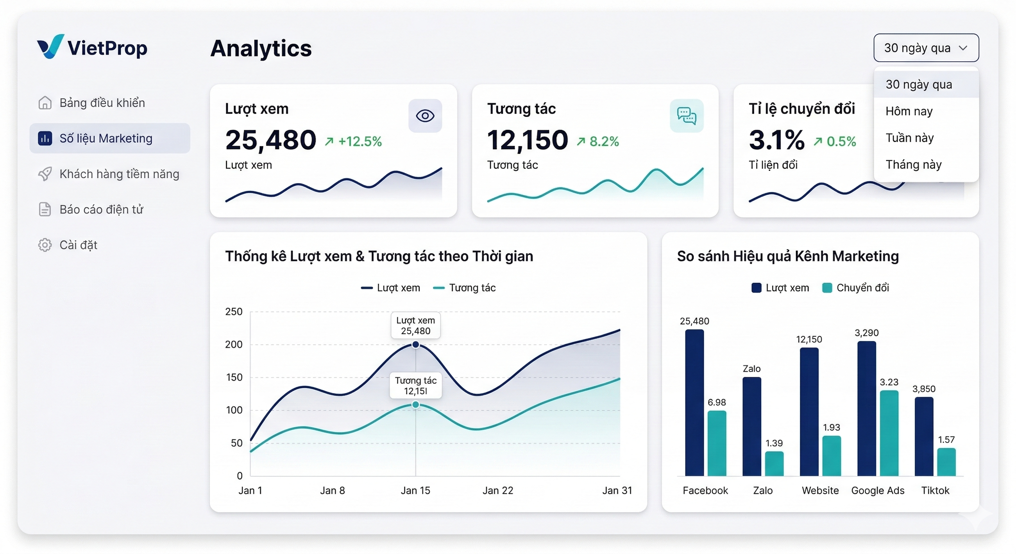
Task: Open Cài đặt via the gear icon
Action: point(45,245)
